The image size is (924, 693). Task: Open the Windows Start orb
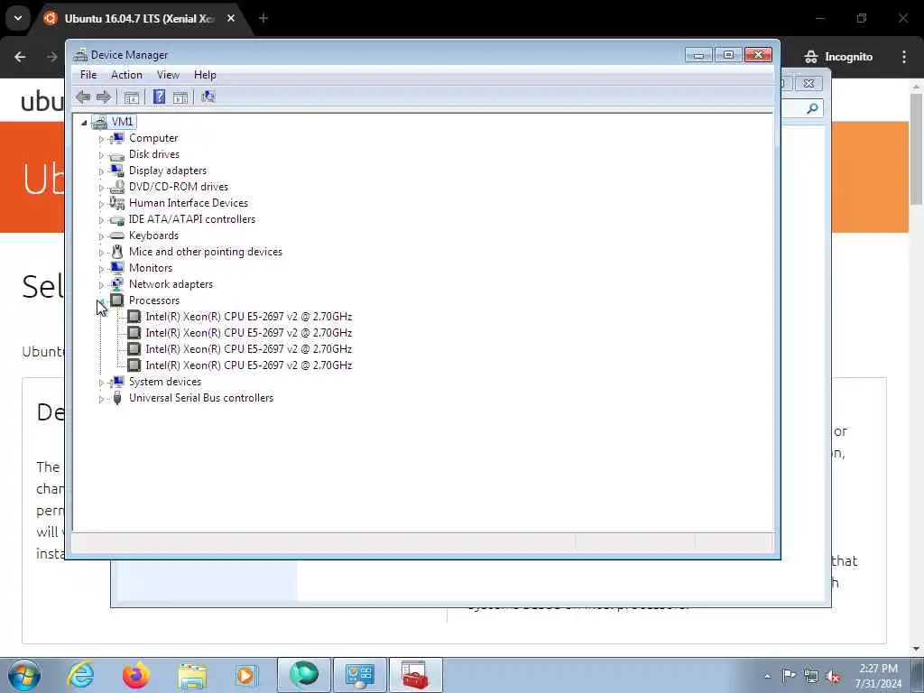coord(24,675)
